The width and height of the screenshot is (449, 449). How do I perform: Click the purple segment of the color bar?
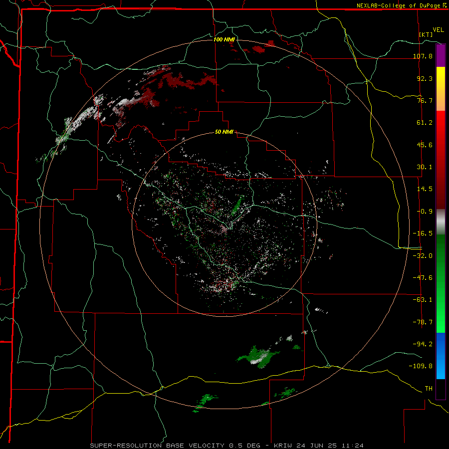point(441,56)
